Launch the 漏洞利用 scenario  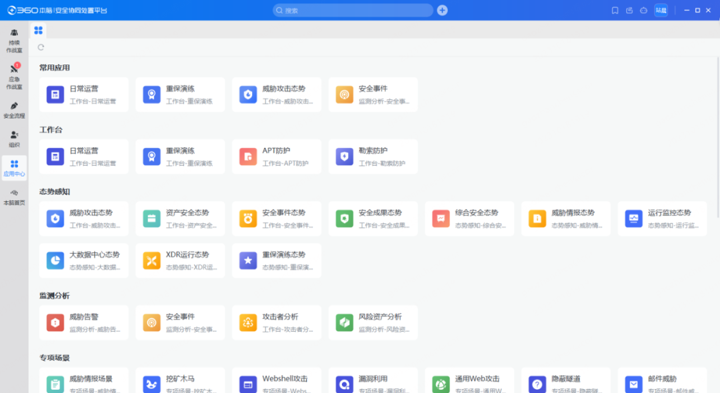pos(373,381)
